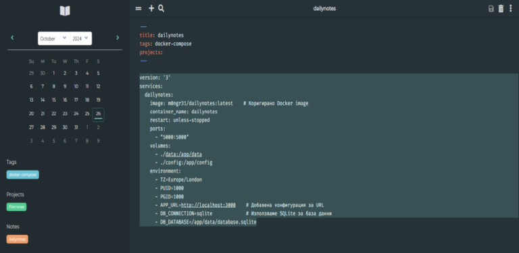Select October 31 in calendar
The height and width of the screenshot is (253, 519).
[x=76, y=128]
